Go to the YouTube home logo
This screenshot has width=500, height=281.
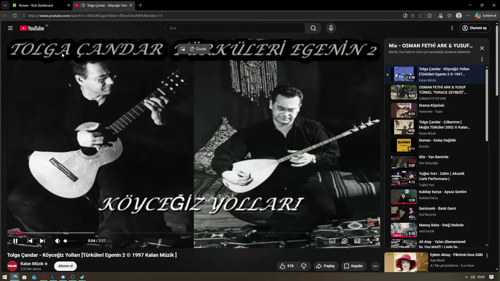[x=32, y=28]
